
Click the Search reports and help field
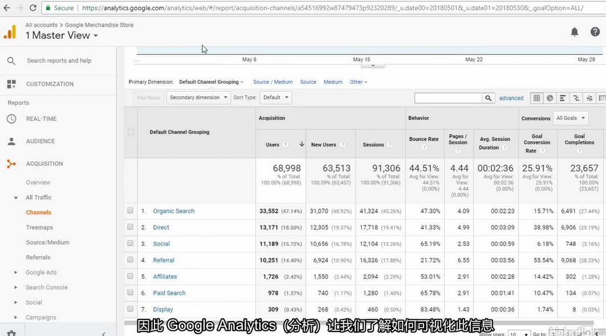[x=59, y=60]
